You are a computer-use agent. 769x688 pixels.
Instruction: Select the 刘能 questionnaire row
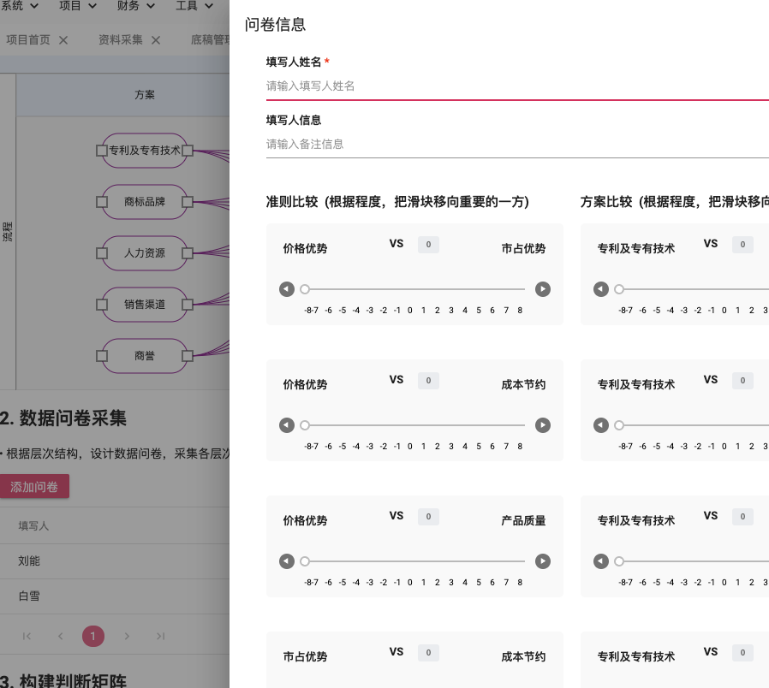coord(115,561)
